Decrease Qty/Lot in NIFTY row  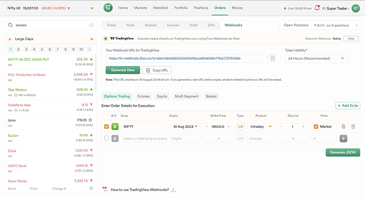click(281, 127)
